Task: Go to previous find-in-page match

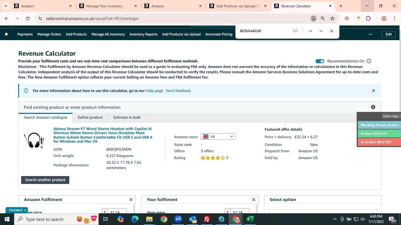Action: point(311,31)
